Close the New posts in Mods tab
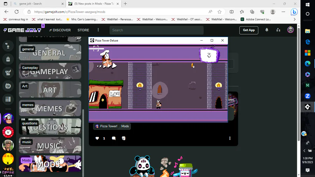The image size is (315, 177). coord(118,3)
